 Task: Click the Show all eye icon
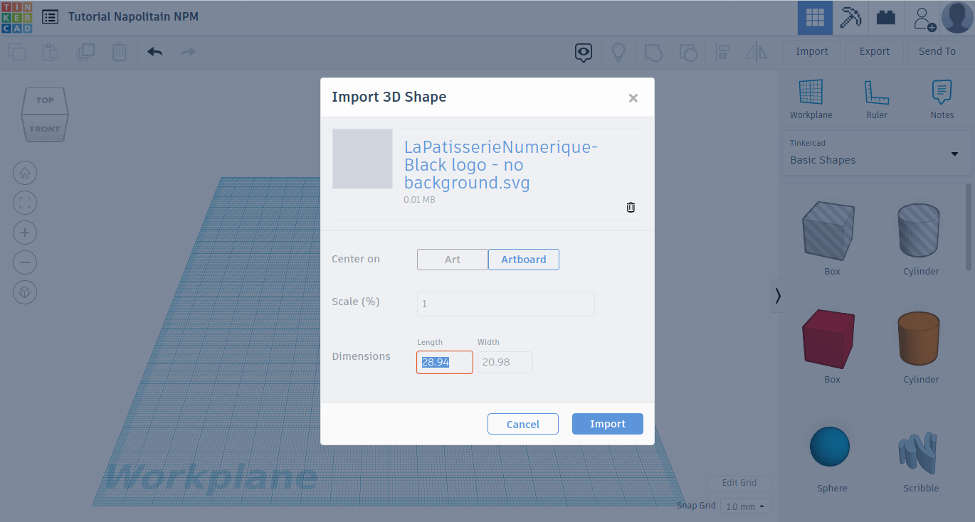(x=584, y=52)
